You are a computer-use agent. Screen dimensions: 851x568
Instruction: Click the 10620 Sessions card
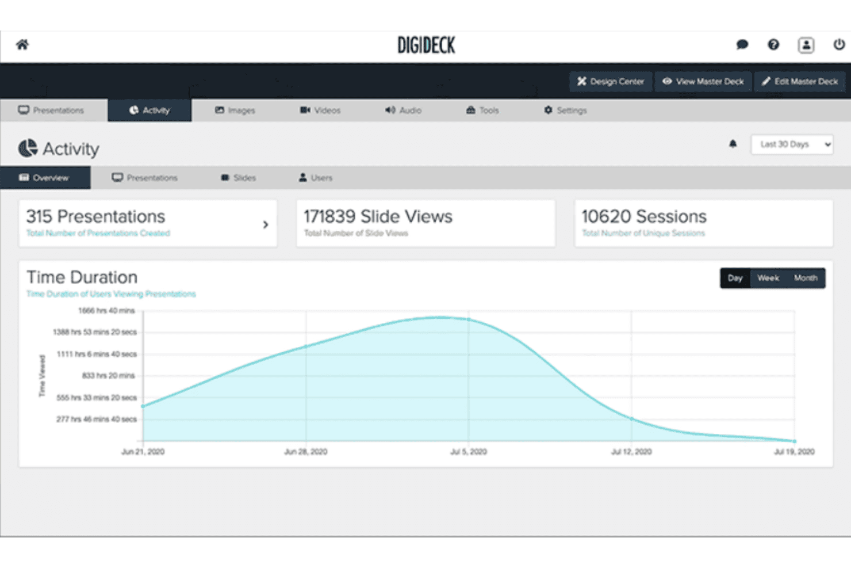[704, 223]
